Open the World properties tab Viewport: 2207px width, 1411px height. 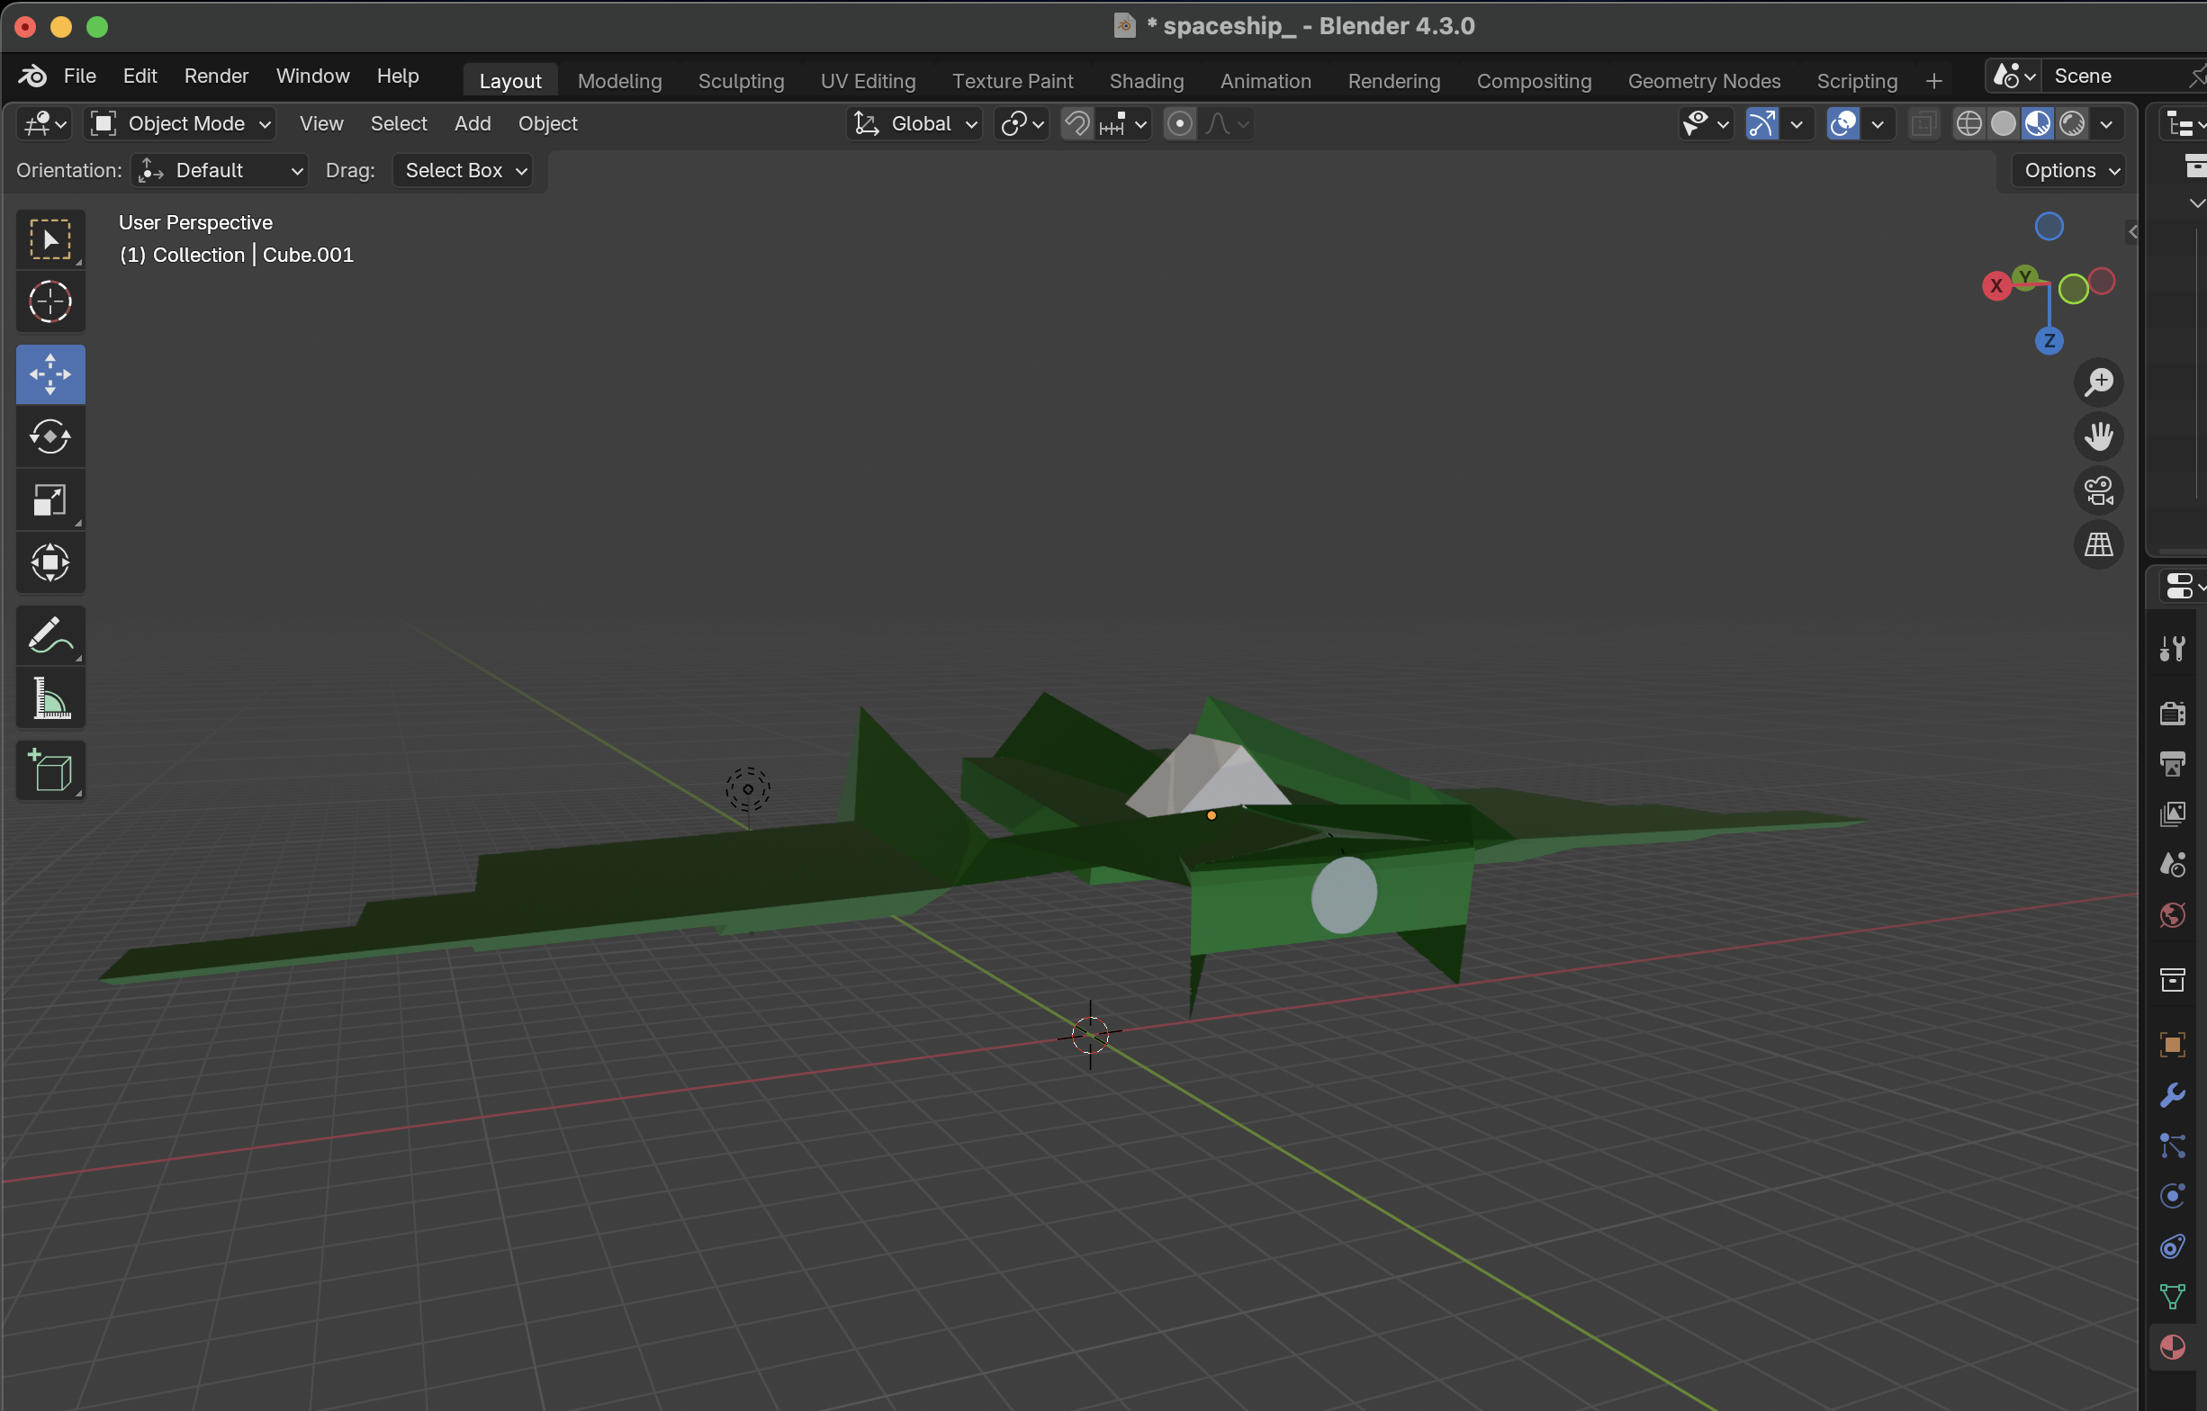[x=2172, y=915]
